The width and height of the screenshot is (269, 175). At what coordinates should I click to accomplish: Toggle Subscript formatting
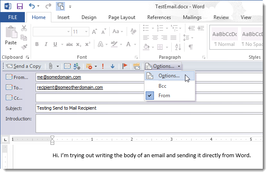click(79, 45)
